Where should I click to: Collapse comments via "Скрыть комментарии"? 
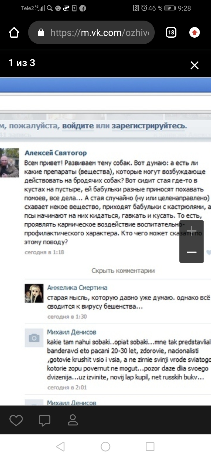click(123, 270)
